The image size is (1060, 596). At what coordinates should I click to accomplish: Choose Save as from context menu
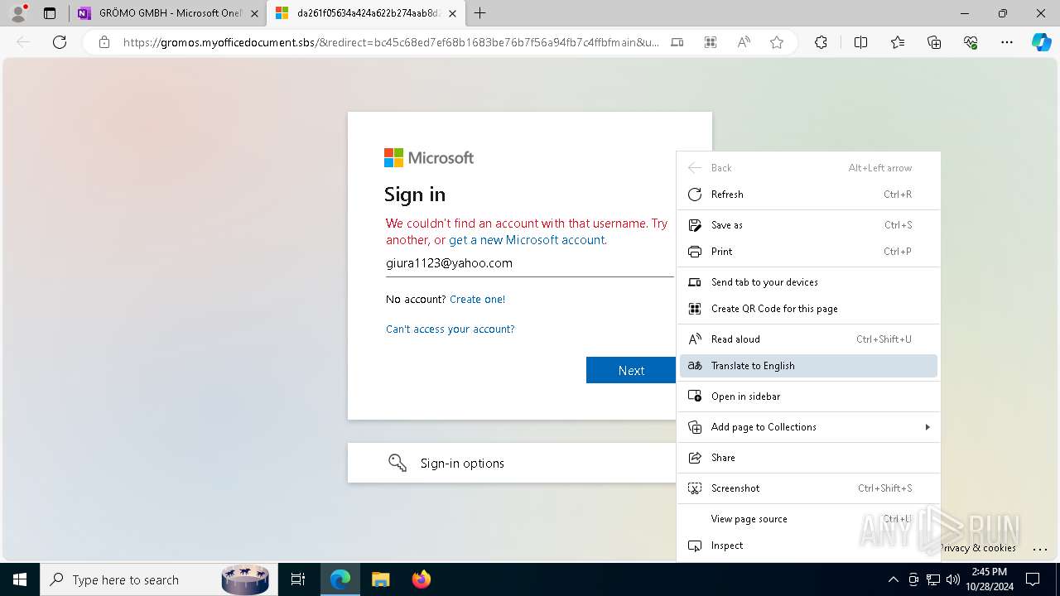(x=808, y=225)
